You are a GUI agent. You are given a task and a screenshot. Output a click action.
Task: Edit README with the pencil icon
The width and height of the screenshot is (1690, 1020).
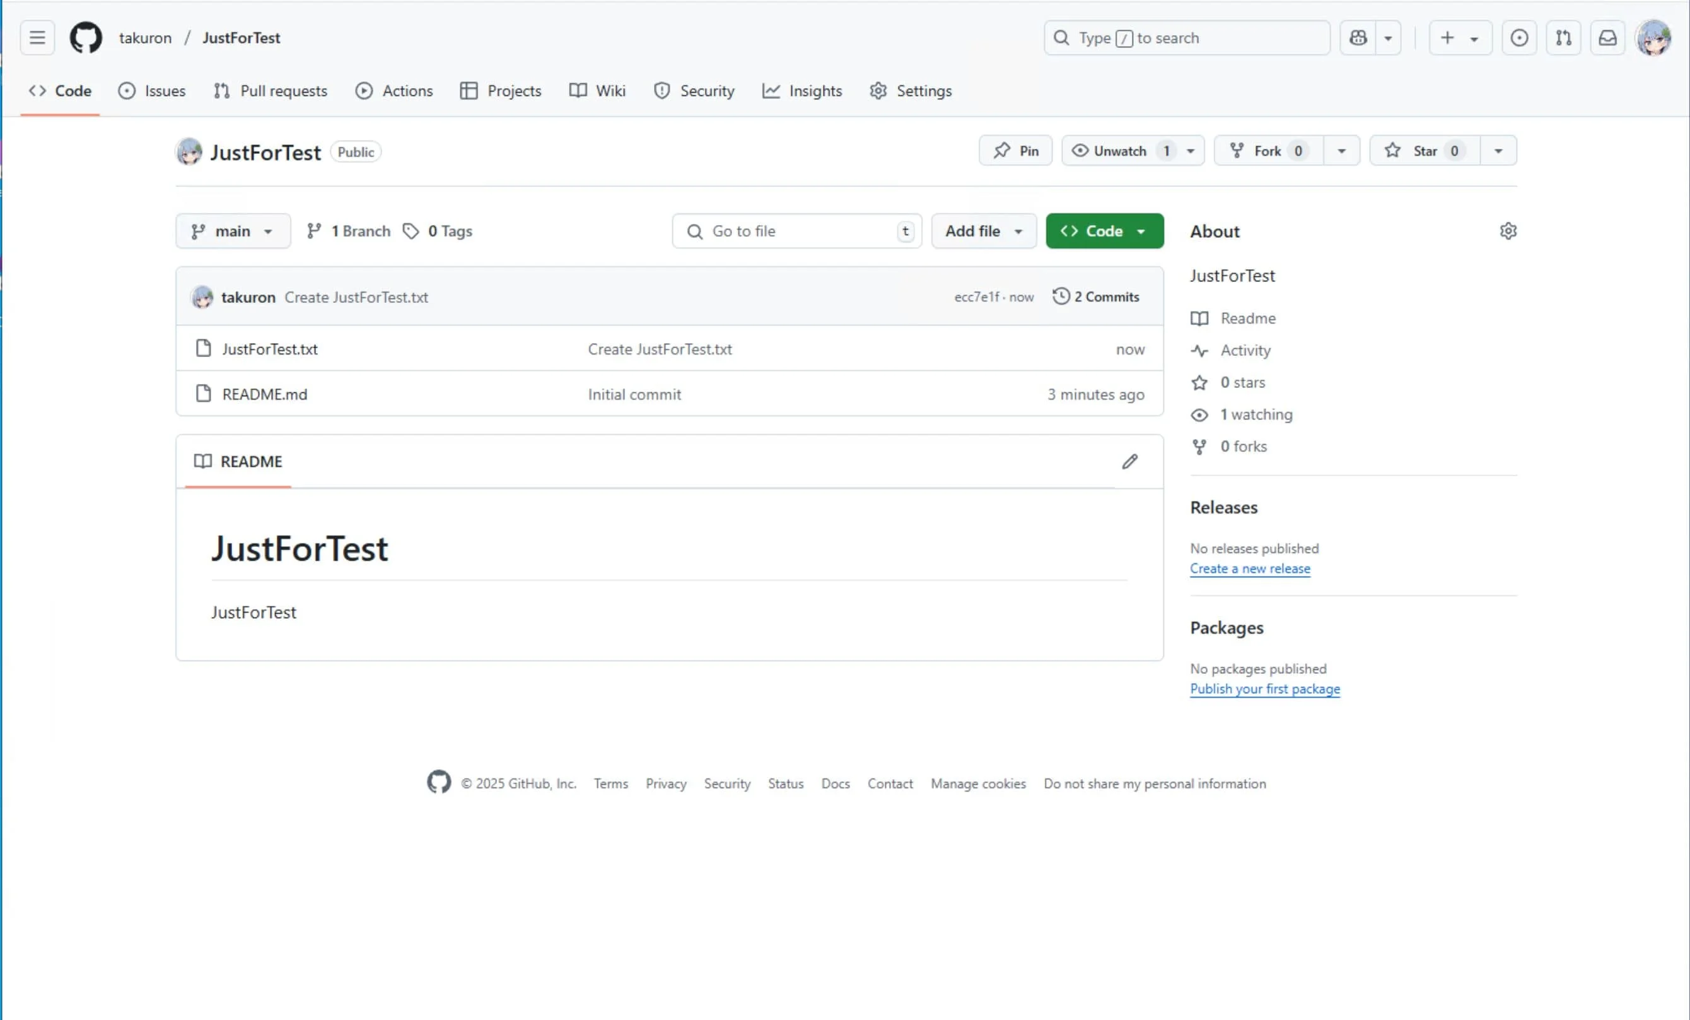tap(1129, 462)
